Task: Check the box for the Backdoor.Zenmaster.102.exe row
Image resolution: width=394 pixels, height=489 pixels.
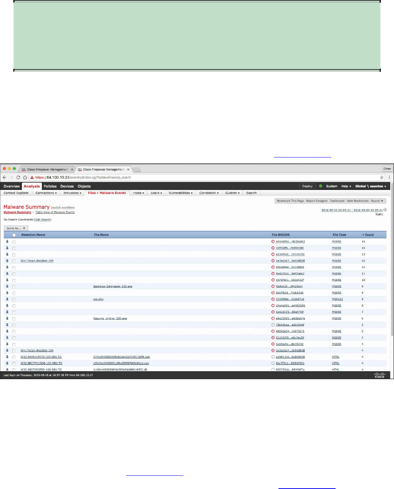Action: click(x=14, y=287)
